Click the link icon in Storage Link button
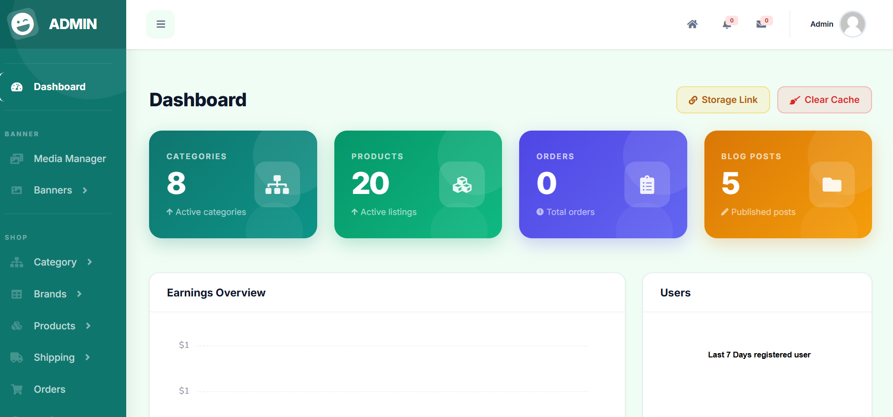This screenshot has width=893, height=417. click(693, 100)
